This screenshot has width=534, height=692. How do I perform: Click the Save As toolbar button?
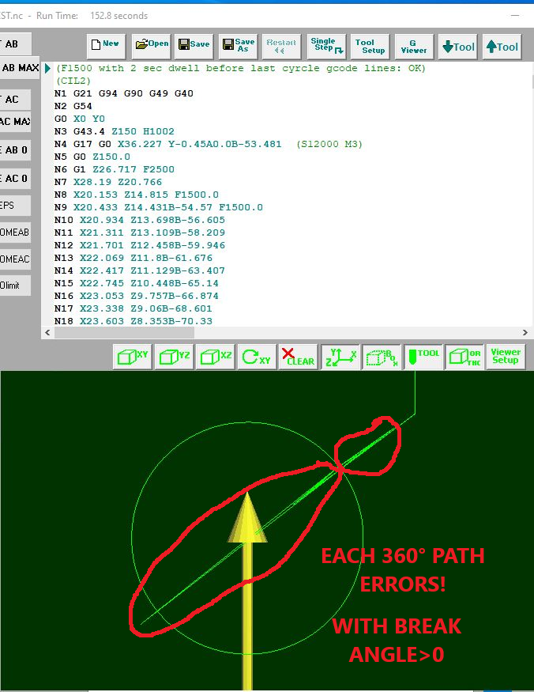pos(239,46)
